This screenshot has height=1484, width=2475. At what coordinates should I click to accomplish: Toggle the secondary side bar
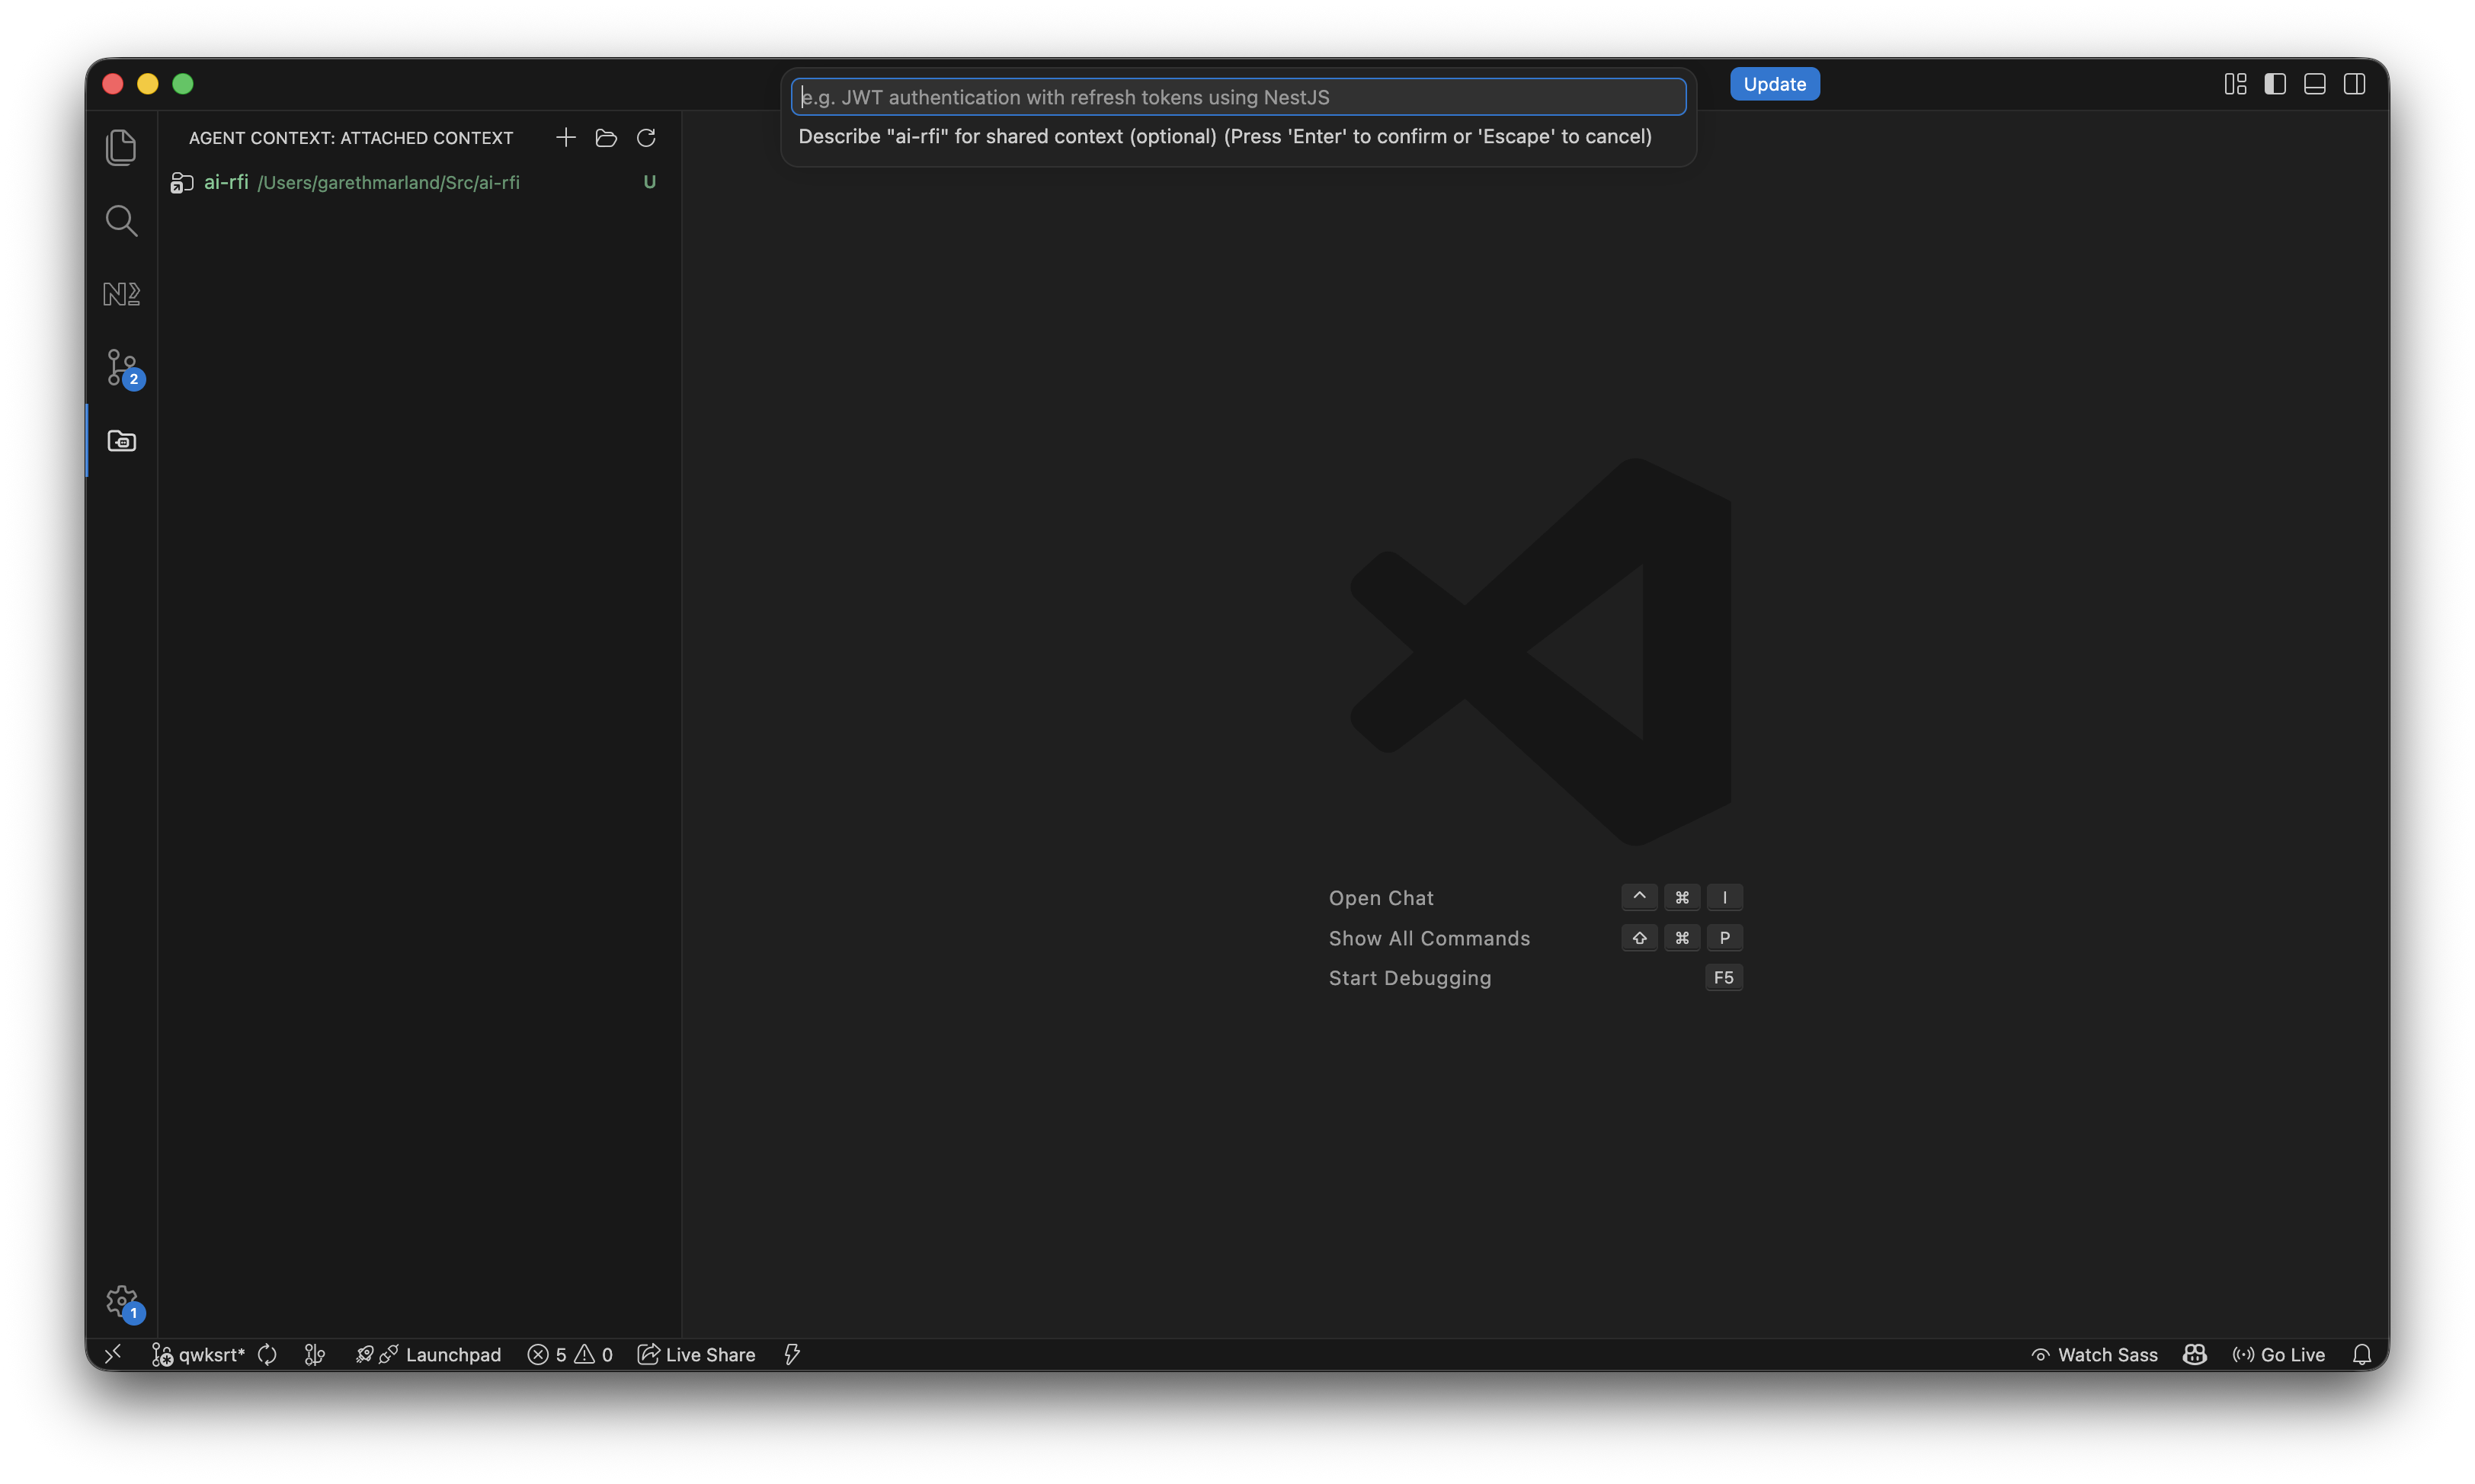pos(2354,84)
